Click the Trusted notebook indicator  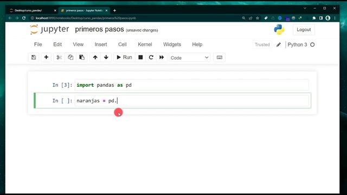point(262,44)
